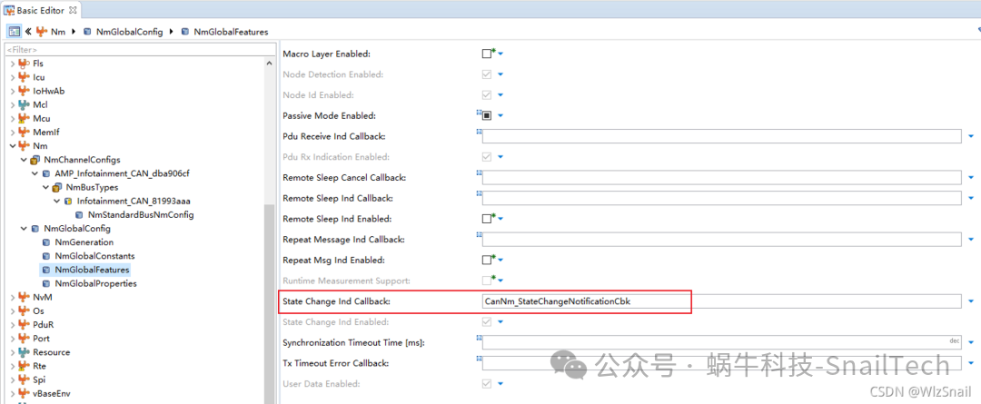981x404 pixels.
Task: Toggle the tree view icon in the breadcrumb bar
Action: (14, 31)
